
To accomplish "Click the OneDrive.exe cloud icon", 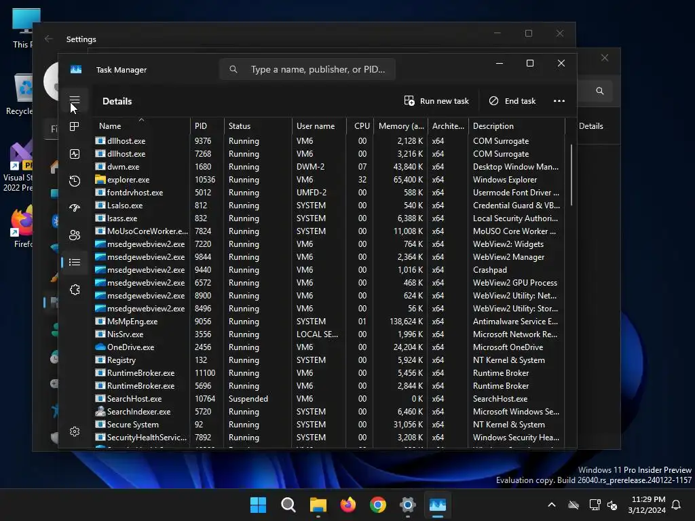I will click(100, 347).
